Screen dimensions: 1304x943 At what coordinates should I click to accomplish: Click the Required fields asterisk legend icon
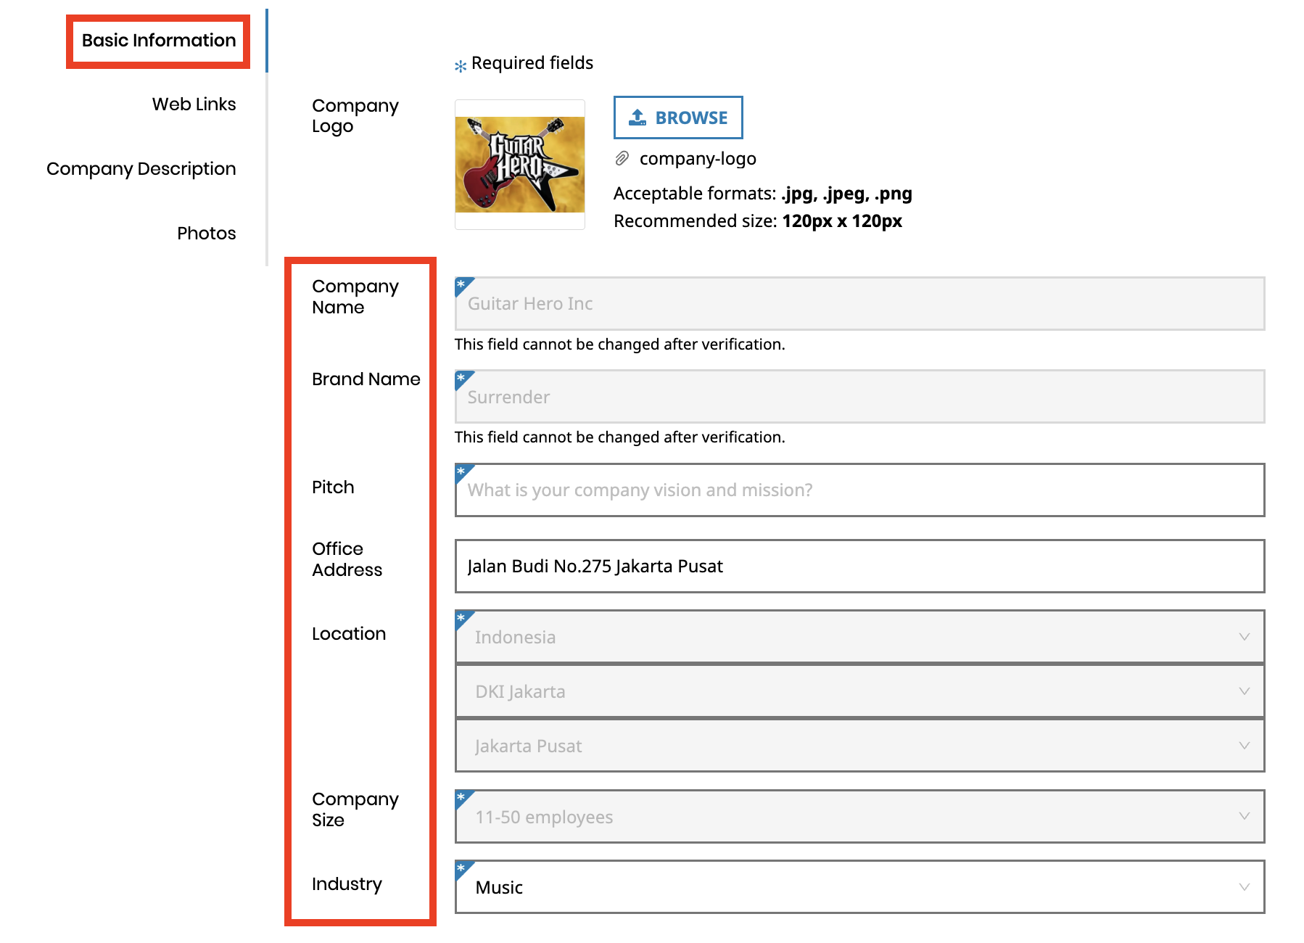461,66
